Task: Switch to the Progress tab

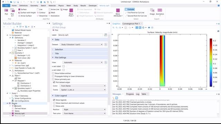Action: coord(130,94)
